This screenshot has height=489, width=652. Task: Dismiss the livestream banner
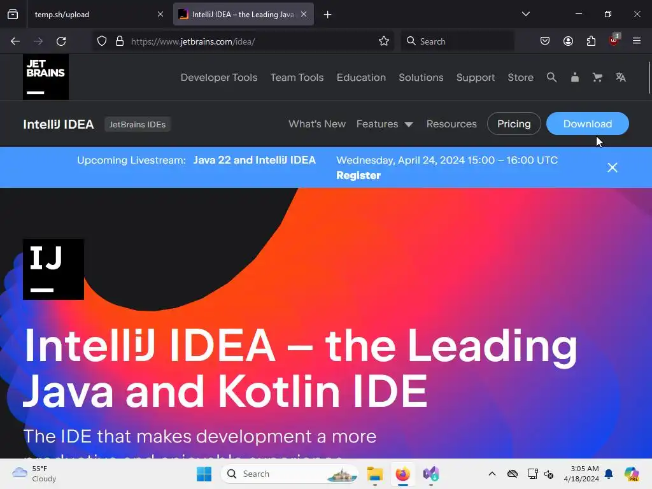point(612,167)
